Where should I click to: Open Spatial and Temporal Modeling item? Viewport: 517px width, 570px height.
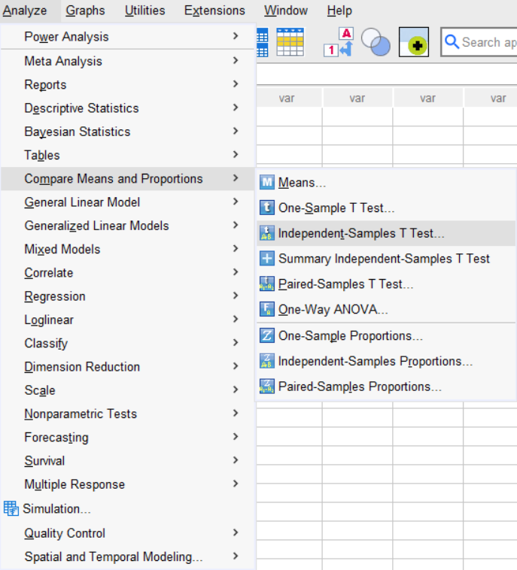(x=127, y=556)
